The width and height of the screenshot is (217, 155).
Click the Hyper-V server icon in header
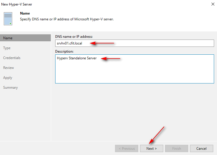(8, 18)
